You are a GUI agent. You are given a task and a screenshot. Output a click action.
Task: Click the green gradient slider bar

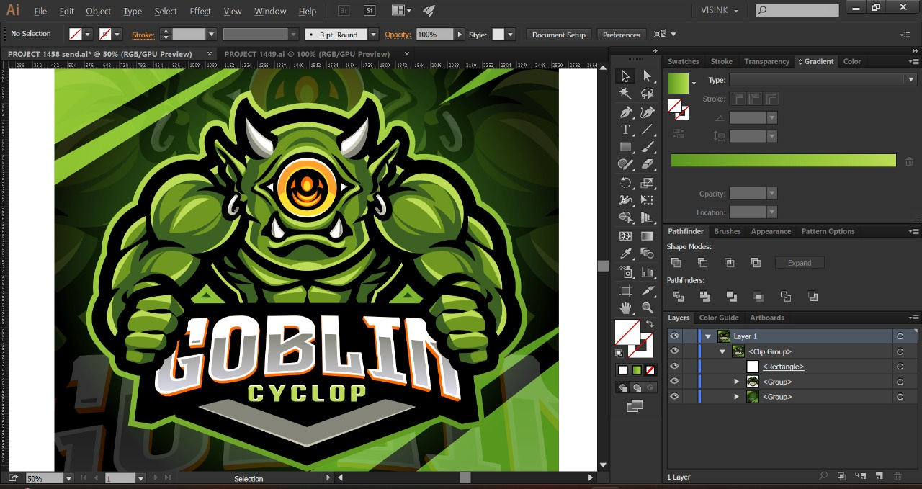[783, 161]
